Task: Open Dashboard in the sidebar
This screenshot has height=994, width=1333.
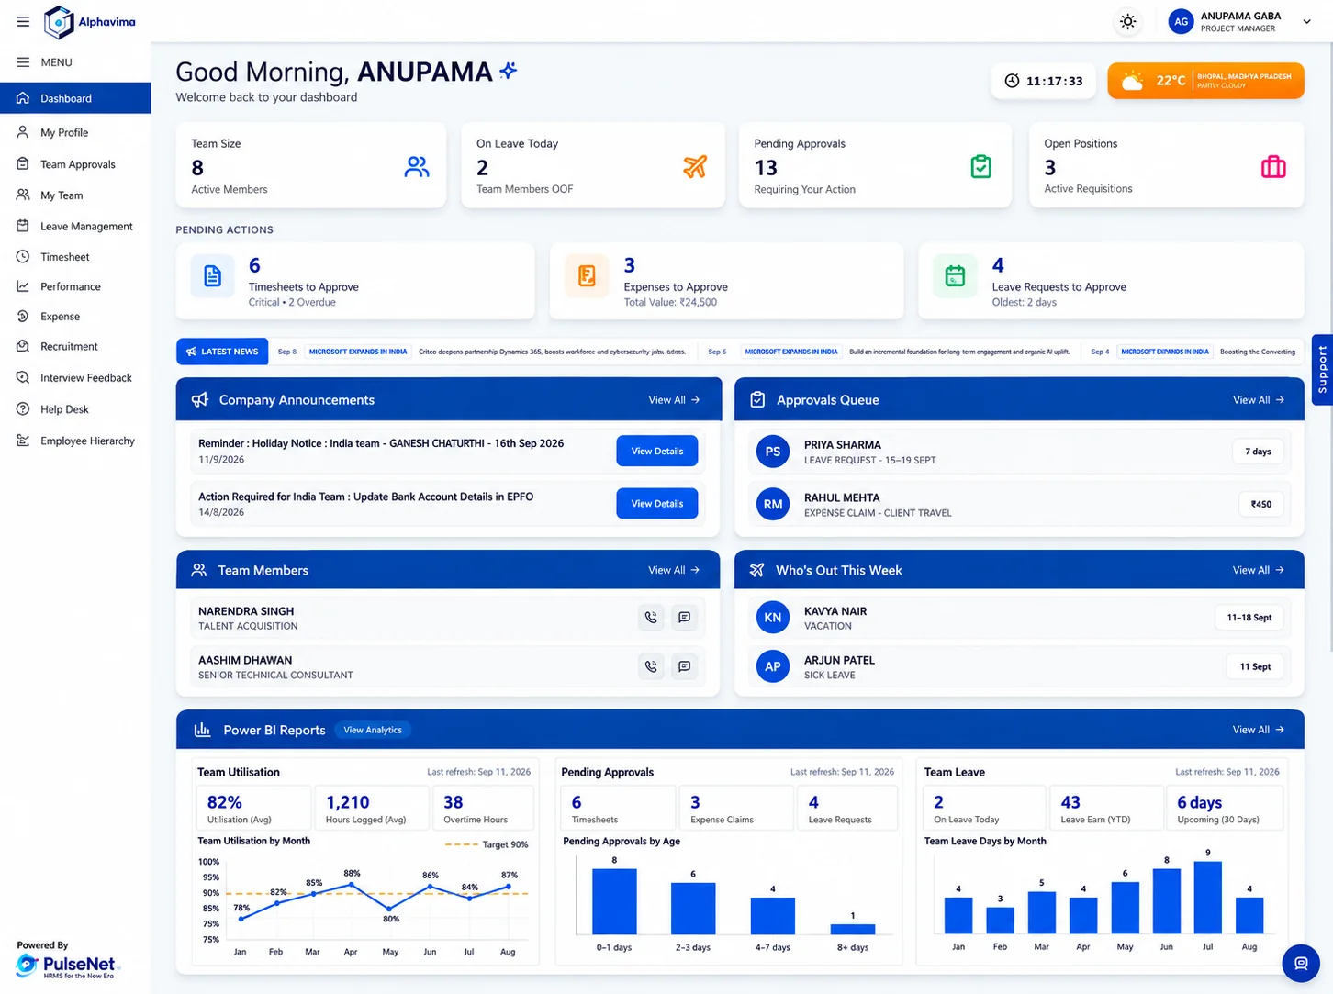Action: [75, 98]
